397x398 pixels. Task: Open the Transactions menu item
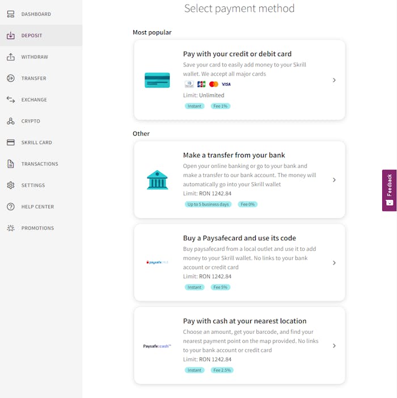tap(40, 164)
